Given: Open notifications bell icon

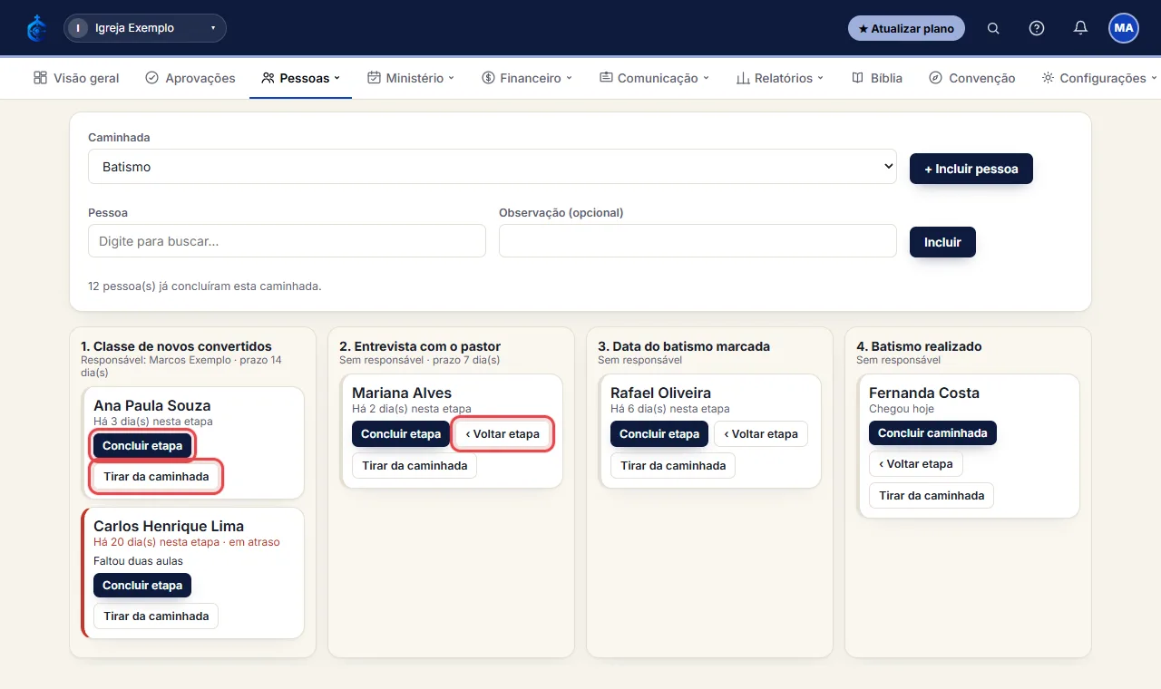Looking at the screenshot, I should pos(1080,28).
